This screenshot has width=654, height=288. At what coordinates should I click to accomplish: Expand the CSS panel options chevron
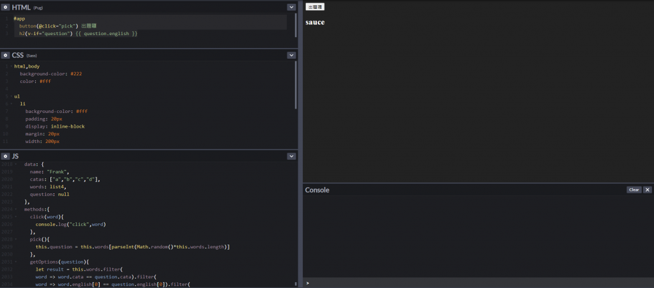click(291, 55)
